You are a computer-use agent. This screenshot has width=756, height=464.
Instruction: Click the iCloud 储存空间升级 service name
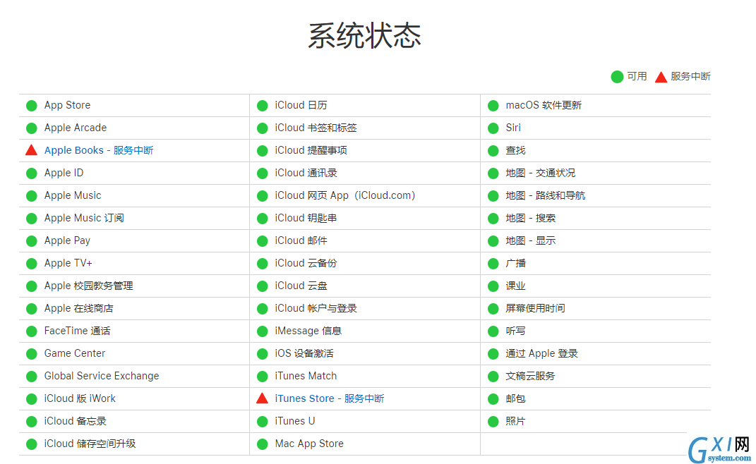coord(90,444)
